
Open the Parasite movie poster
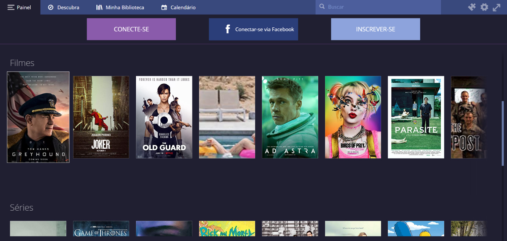(416, 117)
